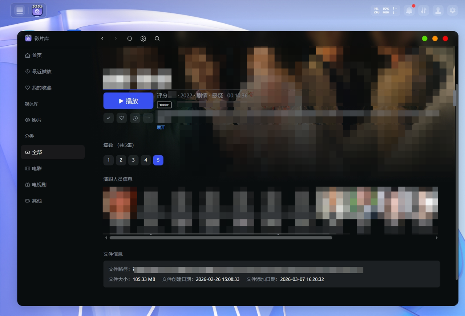Select the 全部 category

pyautogui.click(x=53, y=152)
